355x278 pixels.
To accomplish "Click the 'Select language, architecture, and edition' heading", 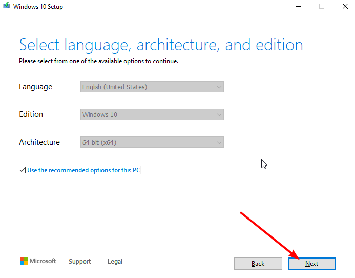I will [x=161, y=45].
